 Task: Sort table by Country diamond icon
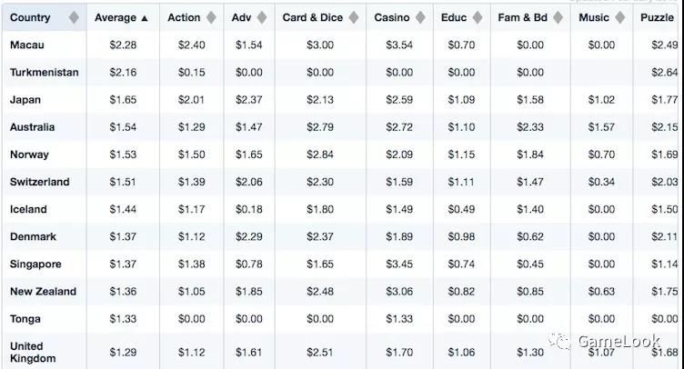point(74,17)
